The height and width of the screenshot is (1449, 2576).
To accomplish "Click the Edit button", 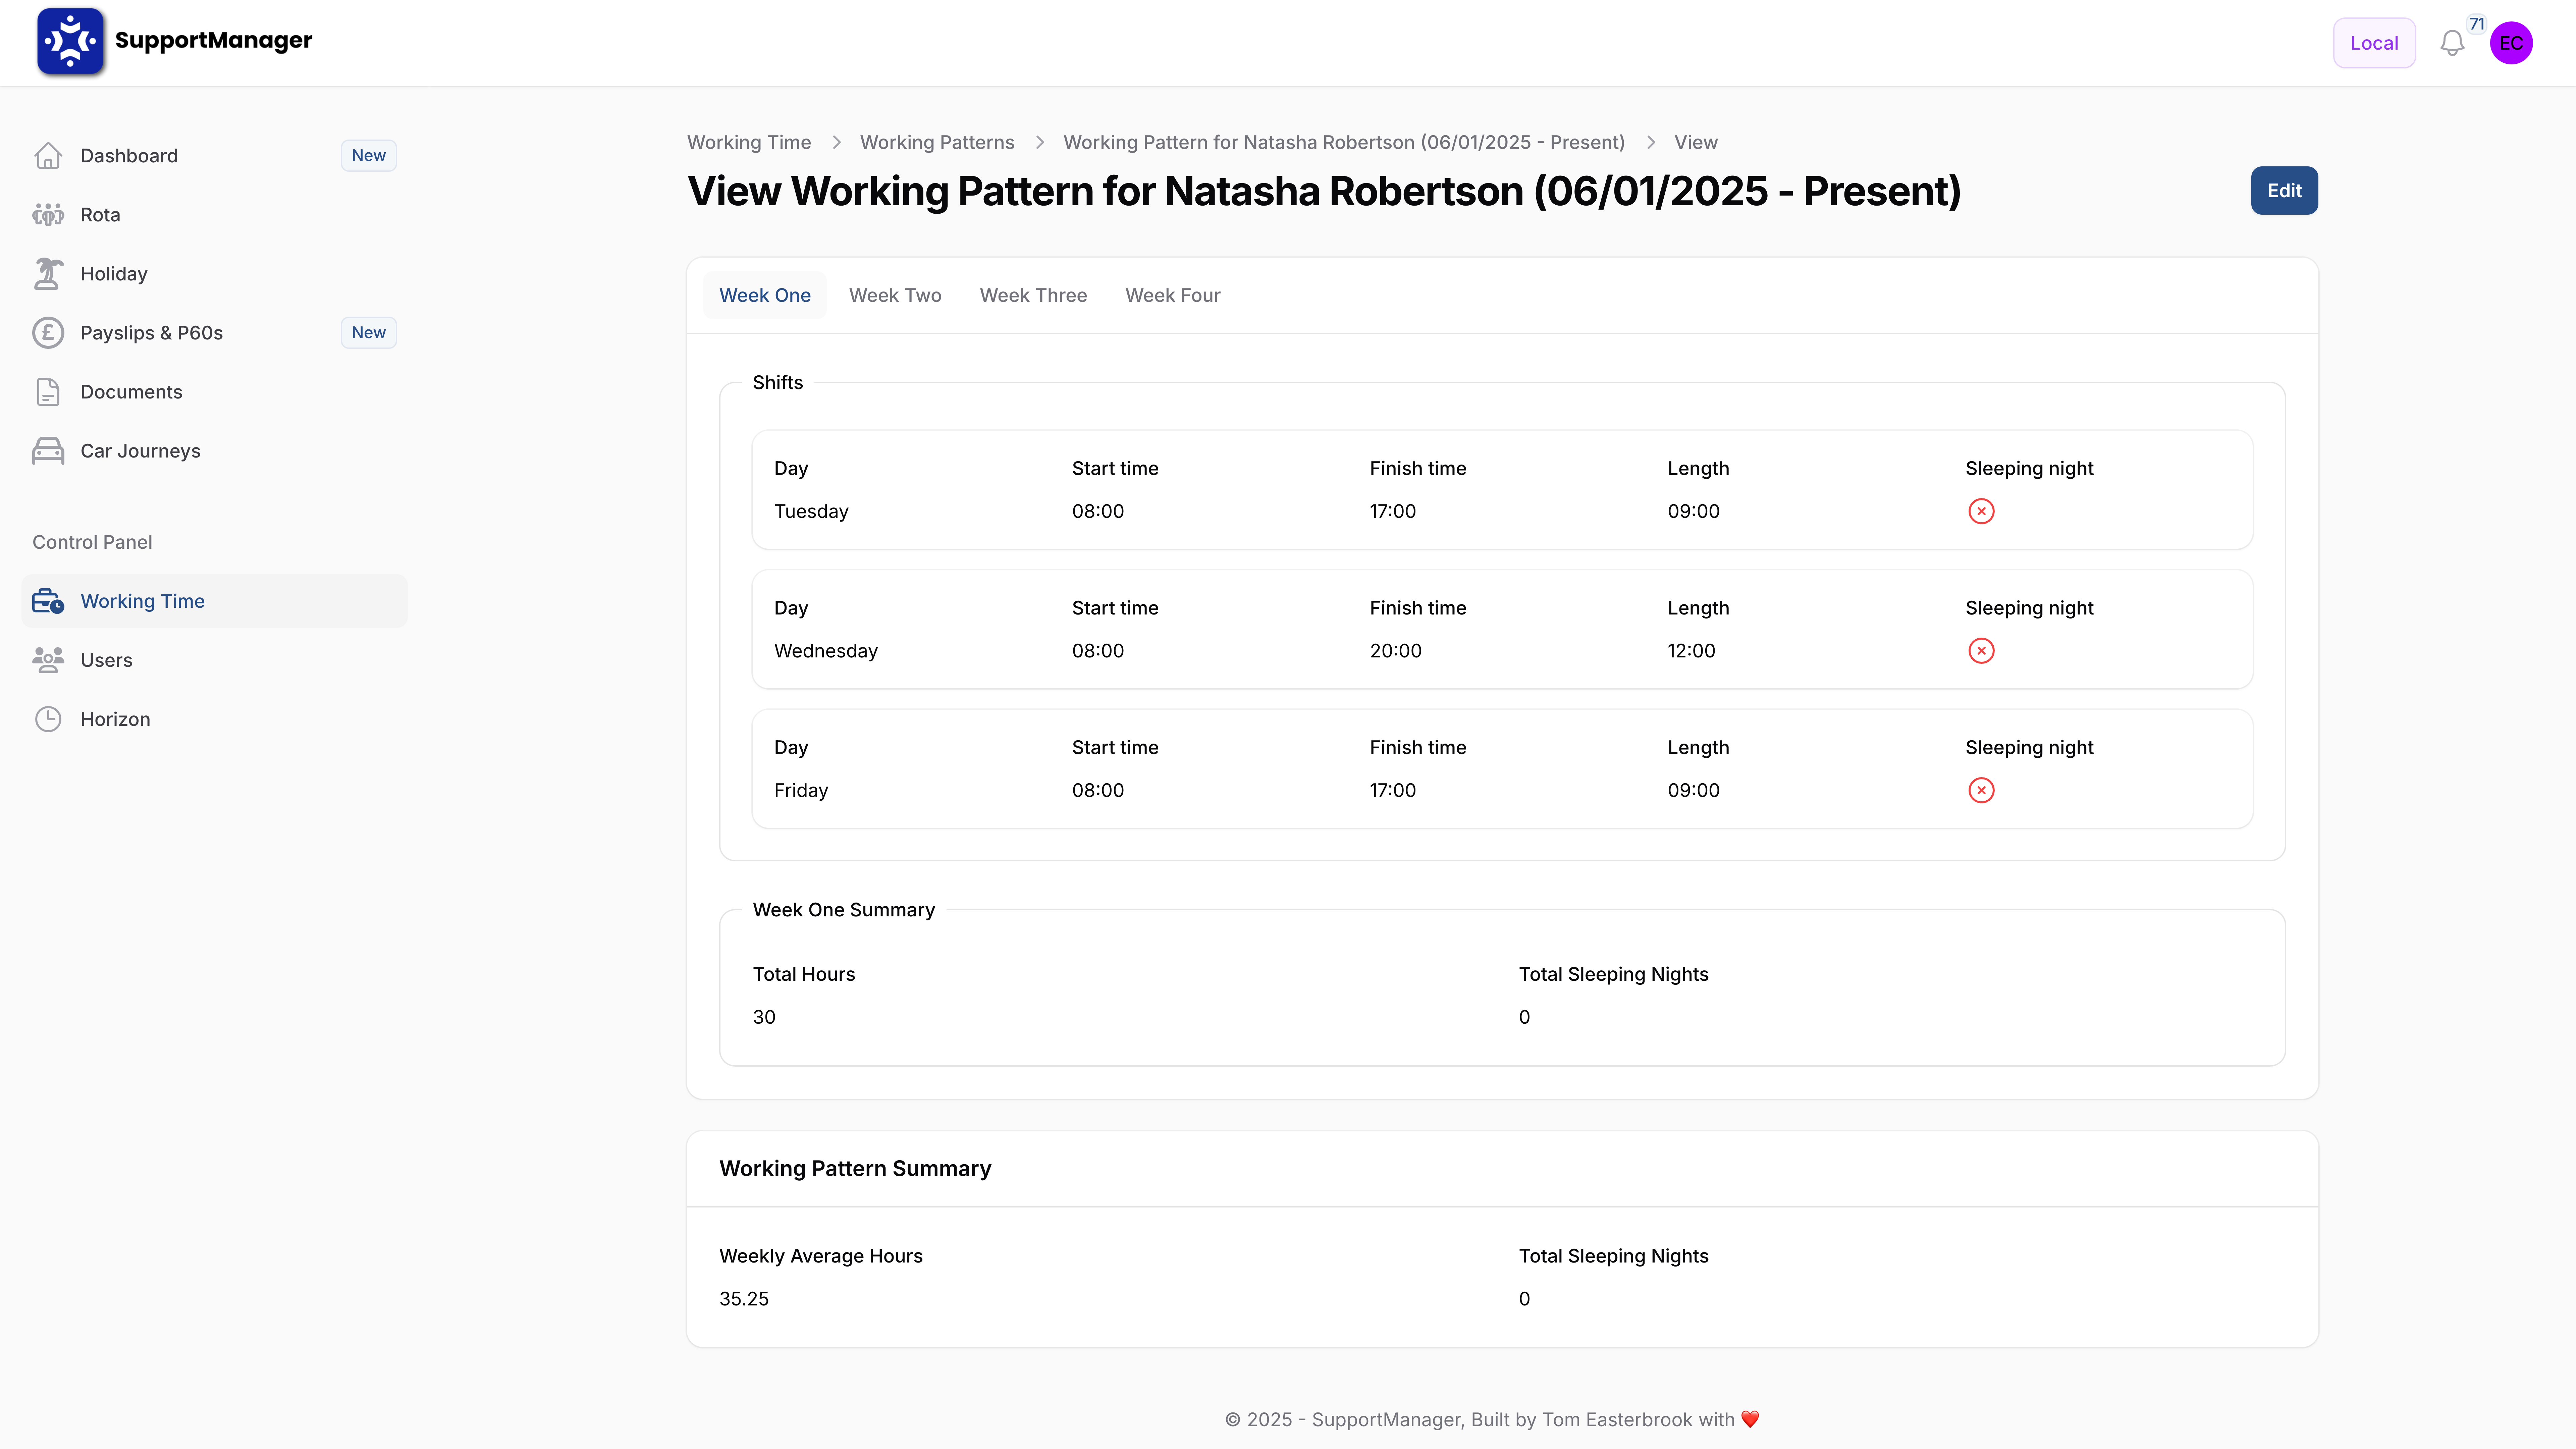I will [2284, 190].
